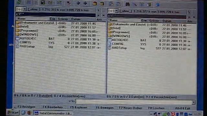Sort left panel by Grösse column

pyautogui.click(x=63, y=19)
